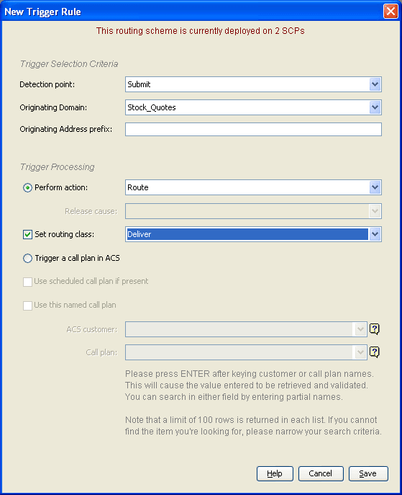Select Trigger a call plan in ACS
Viewport: 402px width, 495px height.
point(27,258)
